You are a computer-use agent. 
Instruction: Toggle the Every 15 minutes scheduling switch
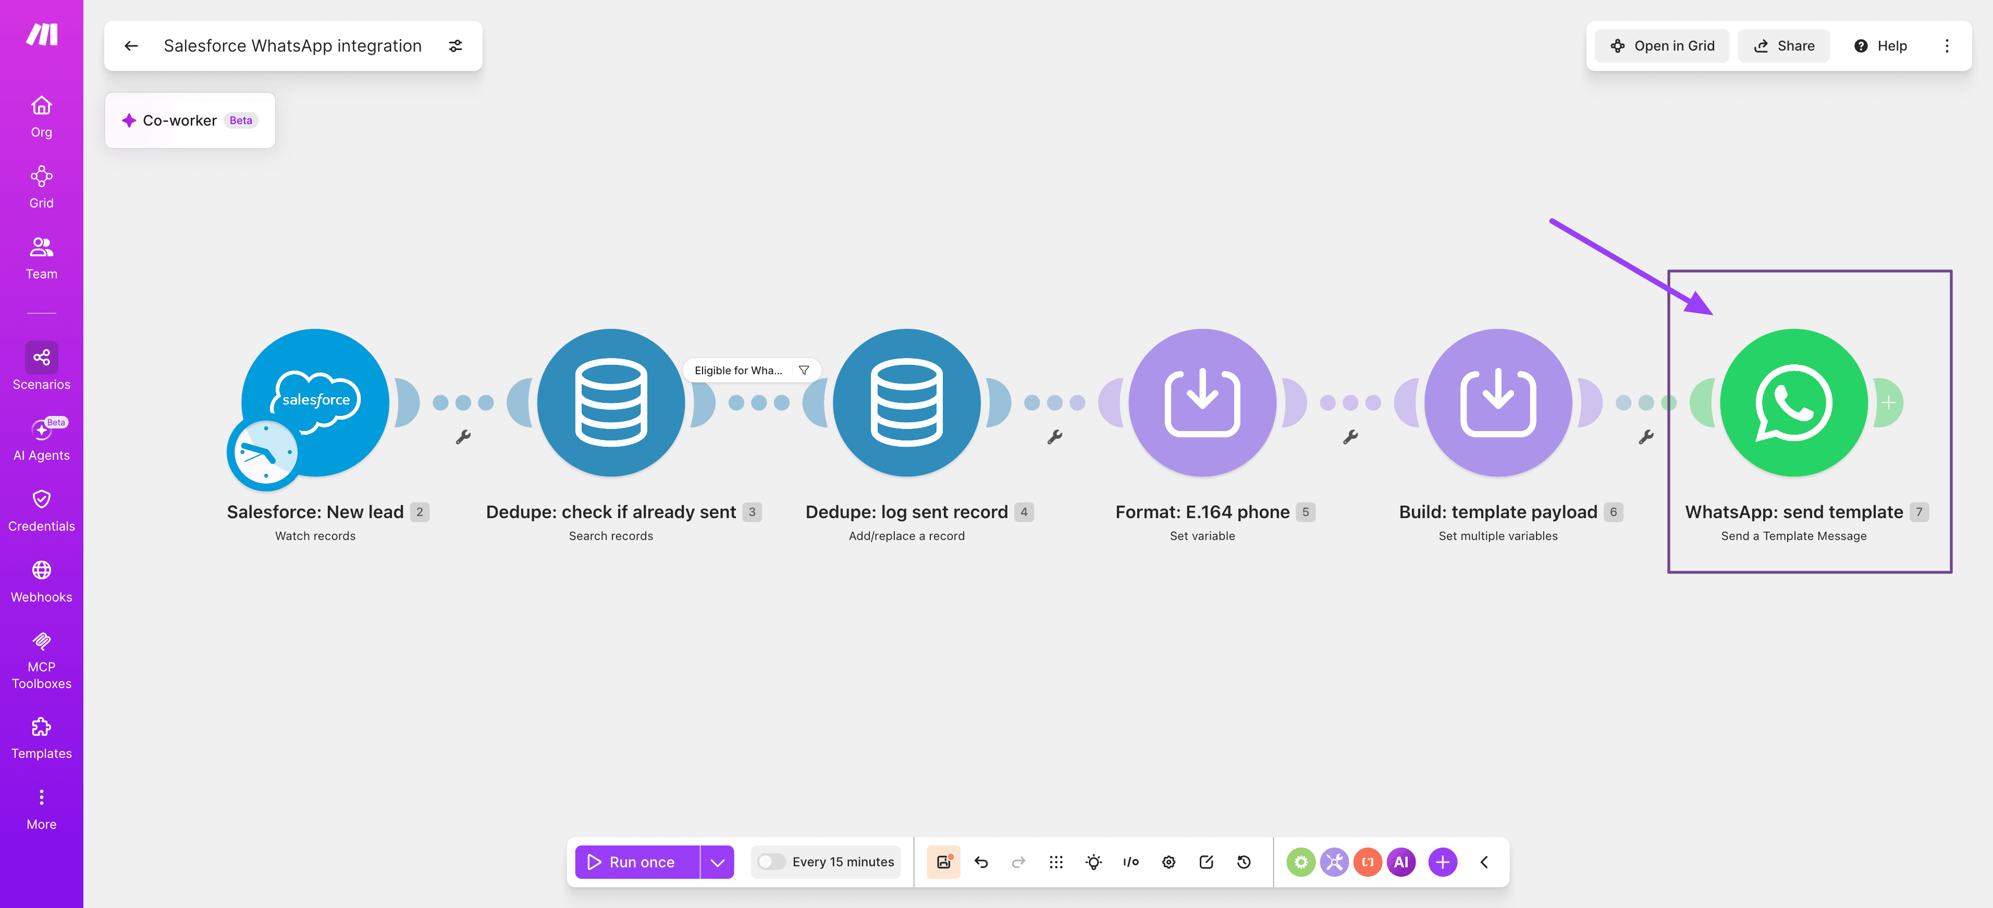click(x=771, y=862)
